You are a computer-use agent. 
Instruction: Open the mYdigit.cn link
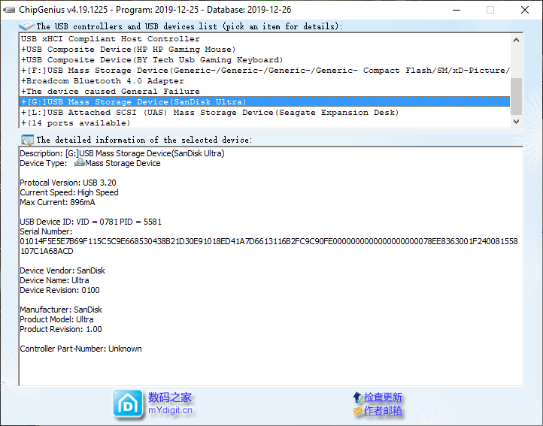coord(170,410)
